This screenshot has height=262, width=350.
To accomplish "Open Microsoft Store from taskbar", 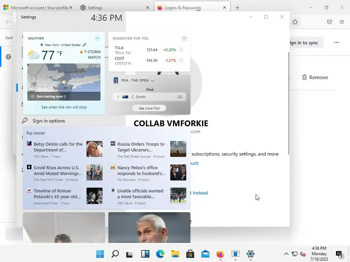I will point(190,254).
